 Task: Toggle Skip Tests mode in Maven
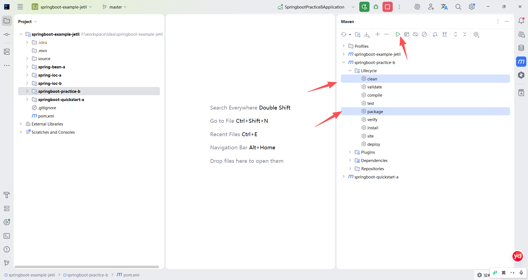pyautogui.click(x=424, y=34)
